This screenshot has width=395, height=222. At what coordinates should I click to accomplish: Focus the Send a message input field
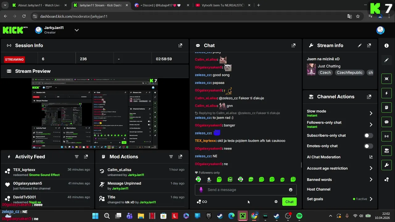pos(246,190)
